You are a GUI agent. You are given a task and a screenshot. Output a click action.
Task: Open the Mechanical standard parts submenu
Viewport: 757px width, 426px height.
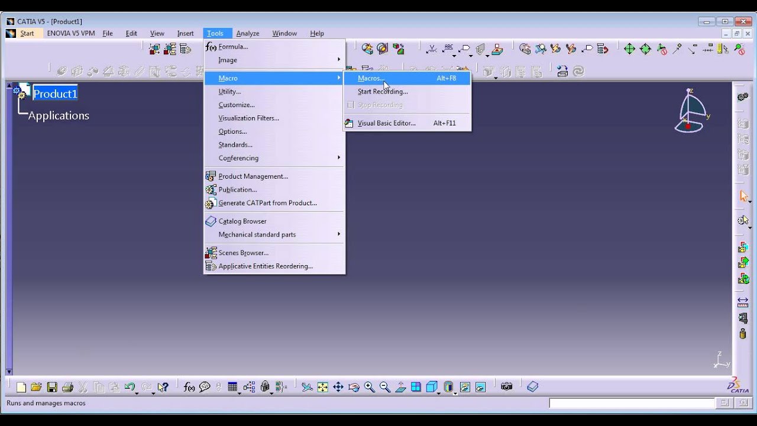pos(257,234)
